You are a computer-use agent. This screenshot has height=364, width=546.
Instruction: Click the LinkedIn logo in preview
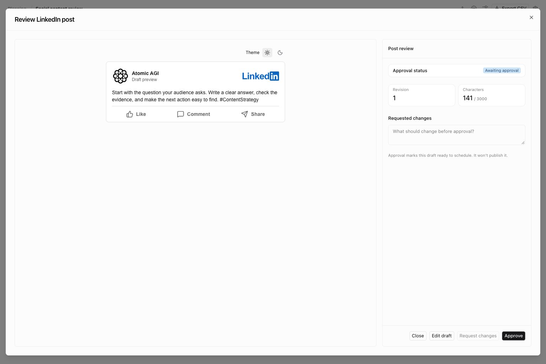(x=261, y=76)
